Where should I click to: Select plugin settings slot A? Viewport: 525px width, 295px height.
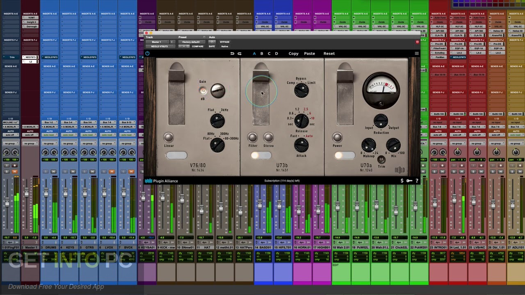pyautogui.click(x=254, y=53)
